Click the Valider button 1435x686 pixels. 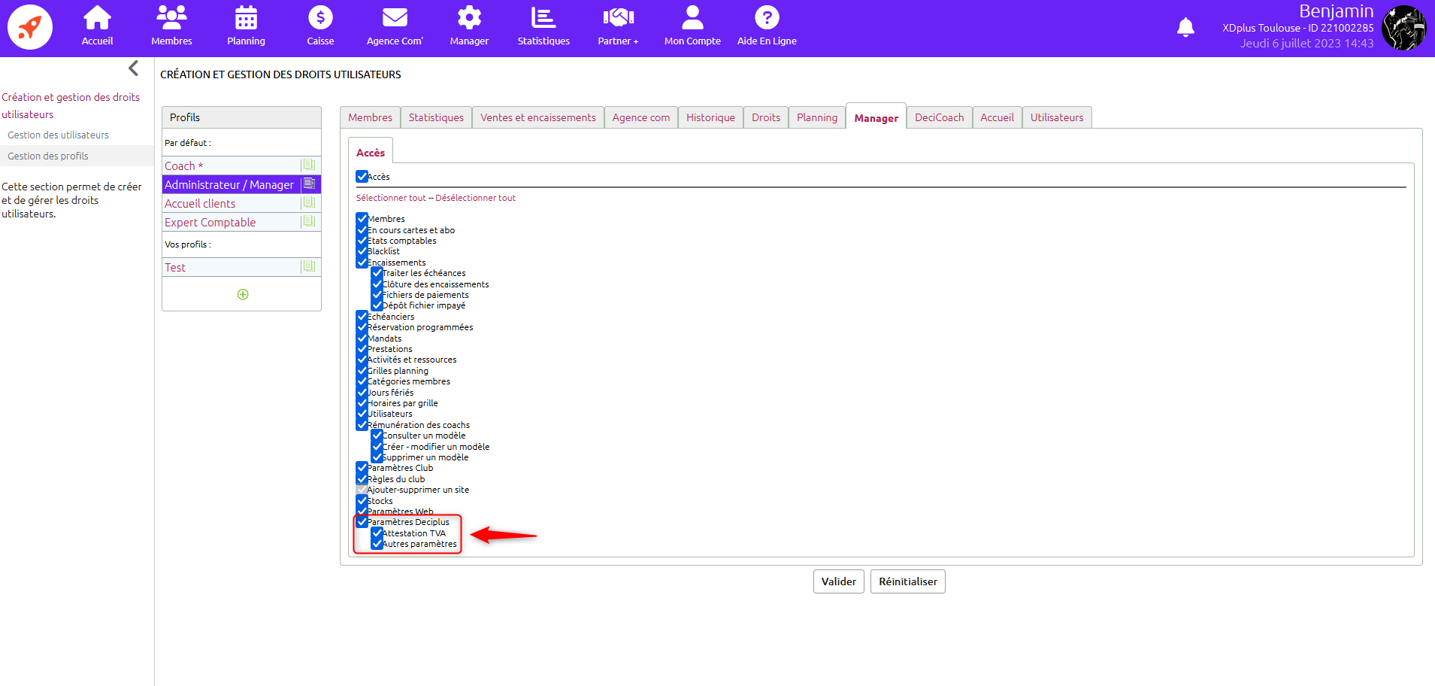(x=839, y=581)
